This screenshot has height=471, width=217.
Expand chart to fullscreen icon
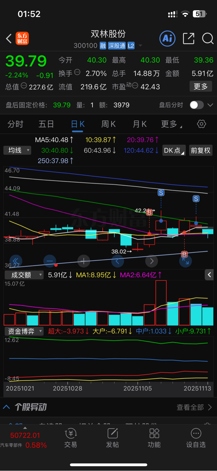point(186,261)
